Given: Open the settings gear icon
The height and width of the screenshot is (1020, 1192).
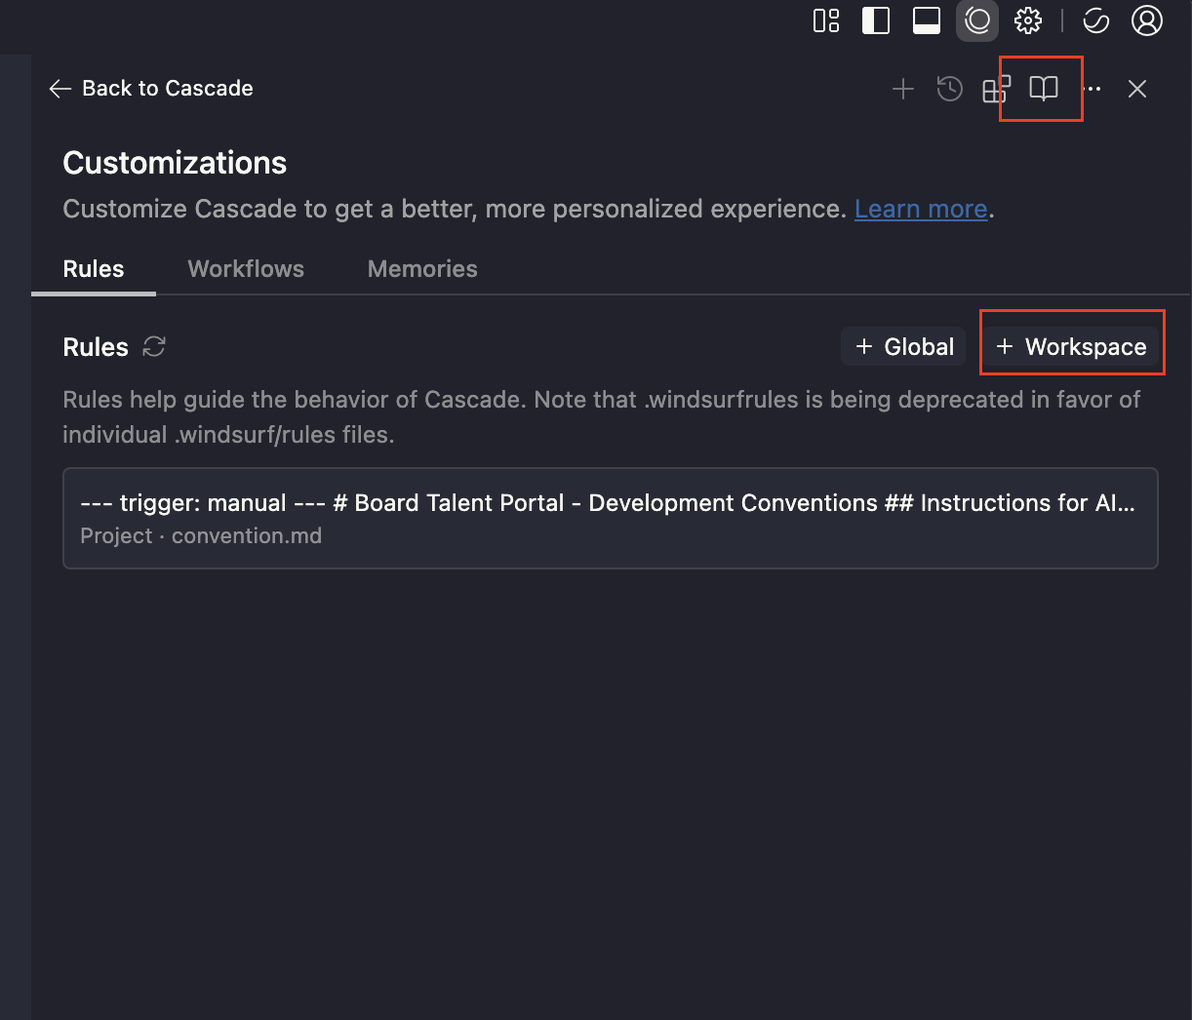Looking at the screenshot, I should coord(1028,20).
